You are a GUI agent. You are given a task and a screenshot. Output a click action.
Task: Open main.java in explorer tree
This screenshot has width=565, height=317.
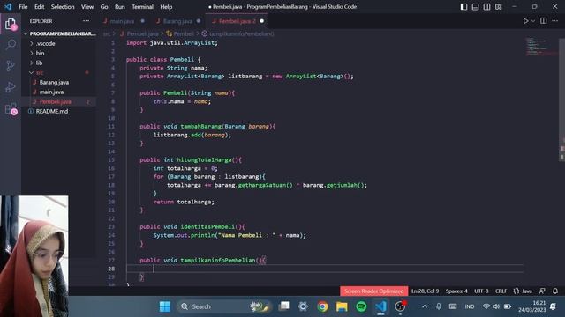pos(59,92)
